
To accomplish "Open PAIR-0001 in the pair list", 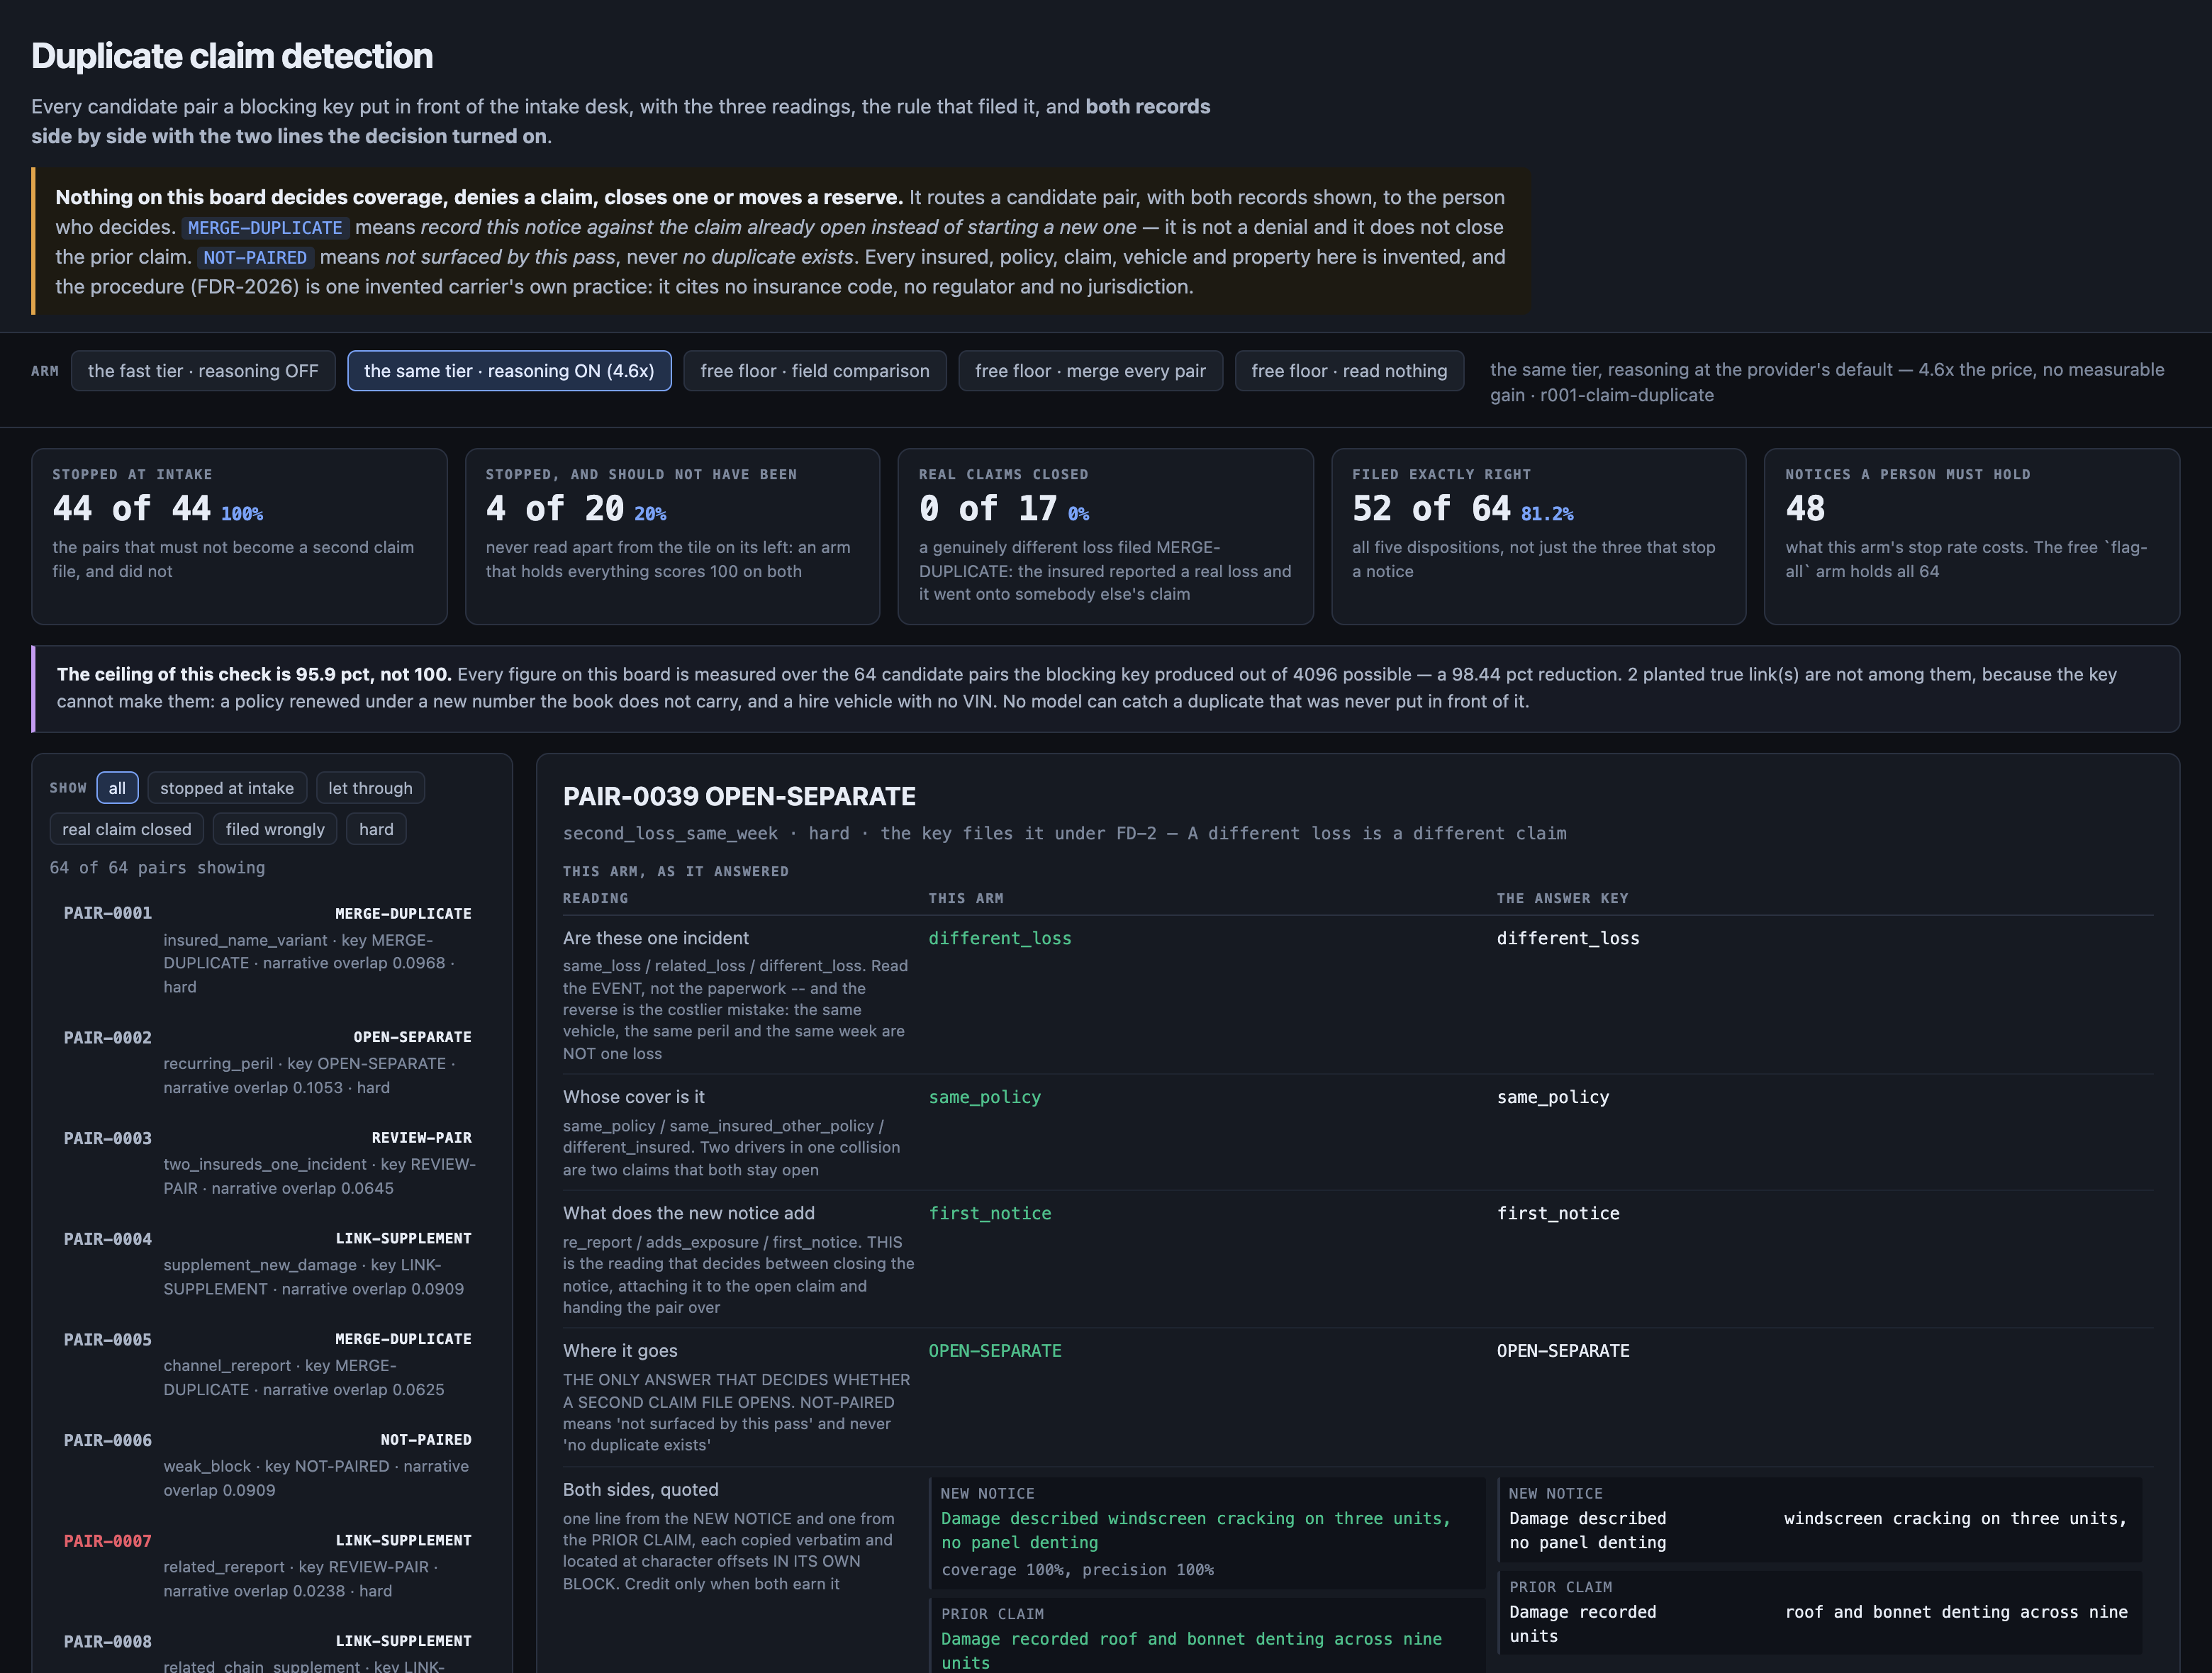I will (x=268, y=949).
